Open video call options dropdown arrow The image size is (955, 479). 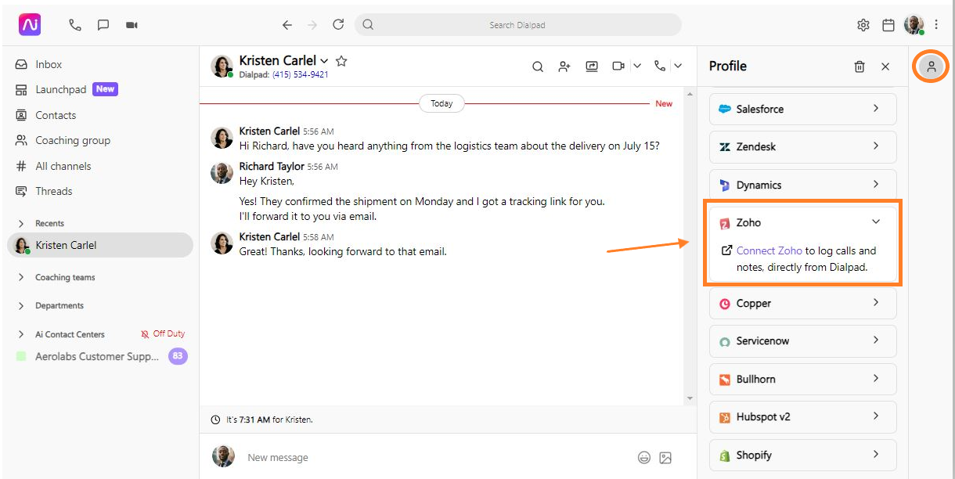(637, 67)
